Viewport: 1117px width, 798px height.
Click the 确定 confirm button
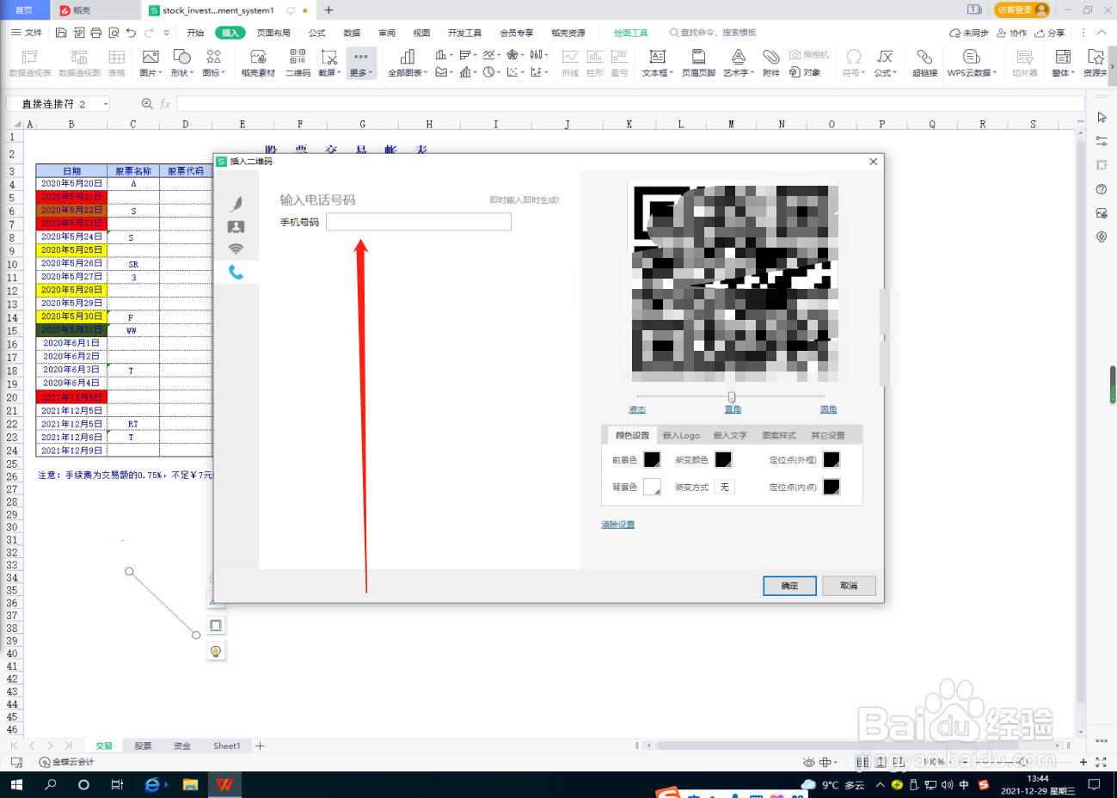coord(789,586)
